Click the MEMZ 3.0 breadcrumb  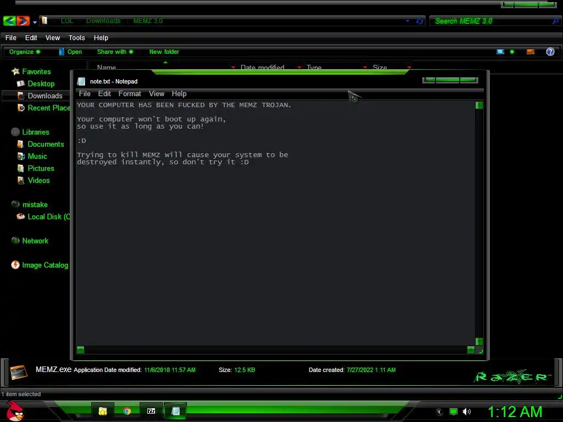click(x=148, y=21)
